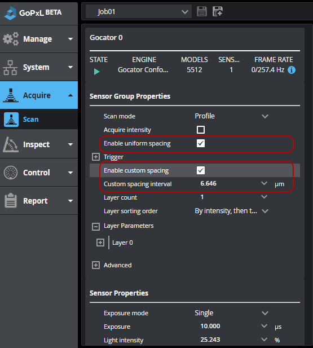313x348 pixels.
Task: Click the save job floppy disk icon
Action: click(202, 11)
